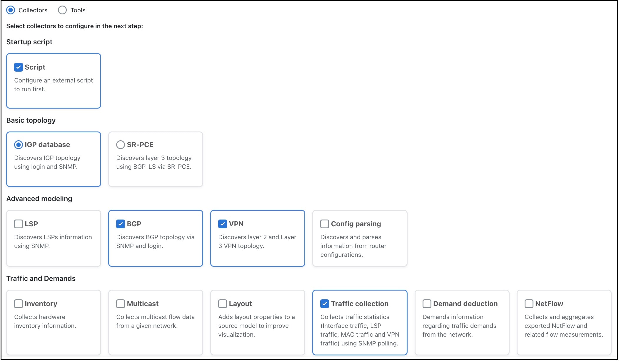Switch to the Tools radio option

coord(62,10)
